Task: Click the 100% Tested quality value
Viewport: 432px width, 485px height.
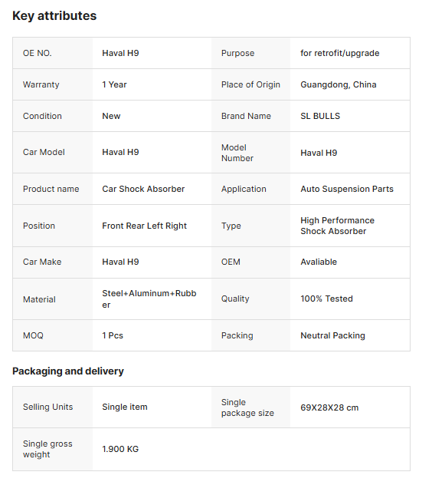Action: 326,299
